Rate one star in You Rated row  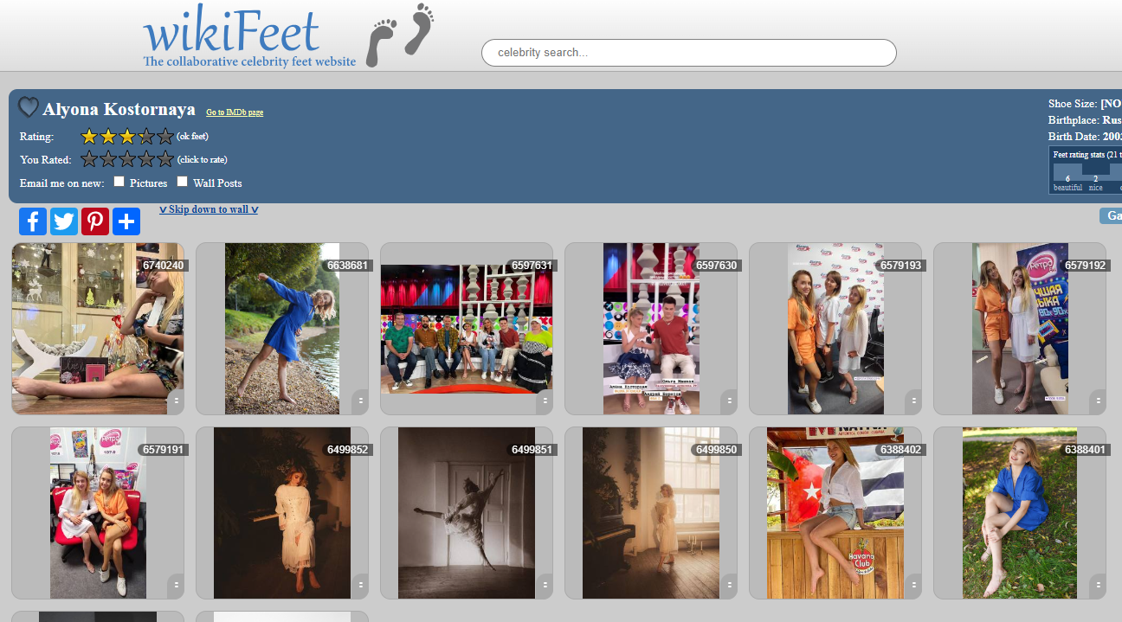[89, 159]
